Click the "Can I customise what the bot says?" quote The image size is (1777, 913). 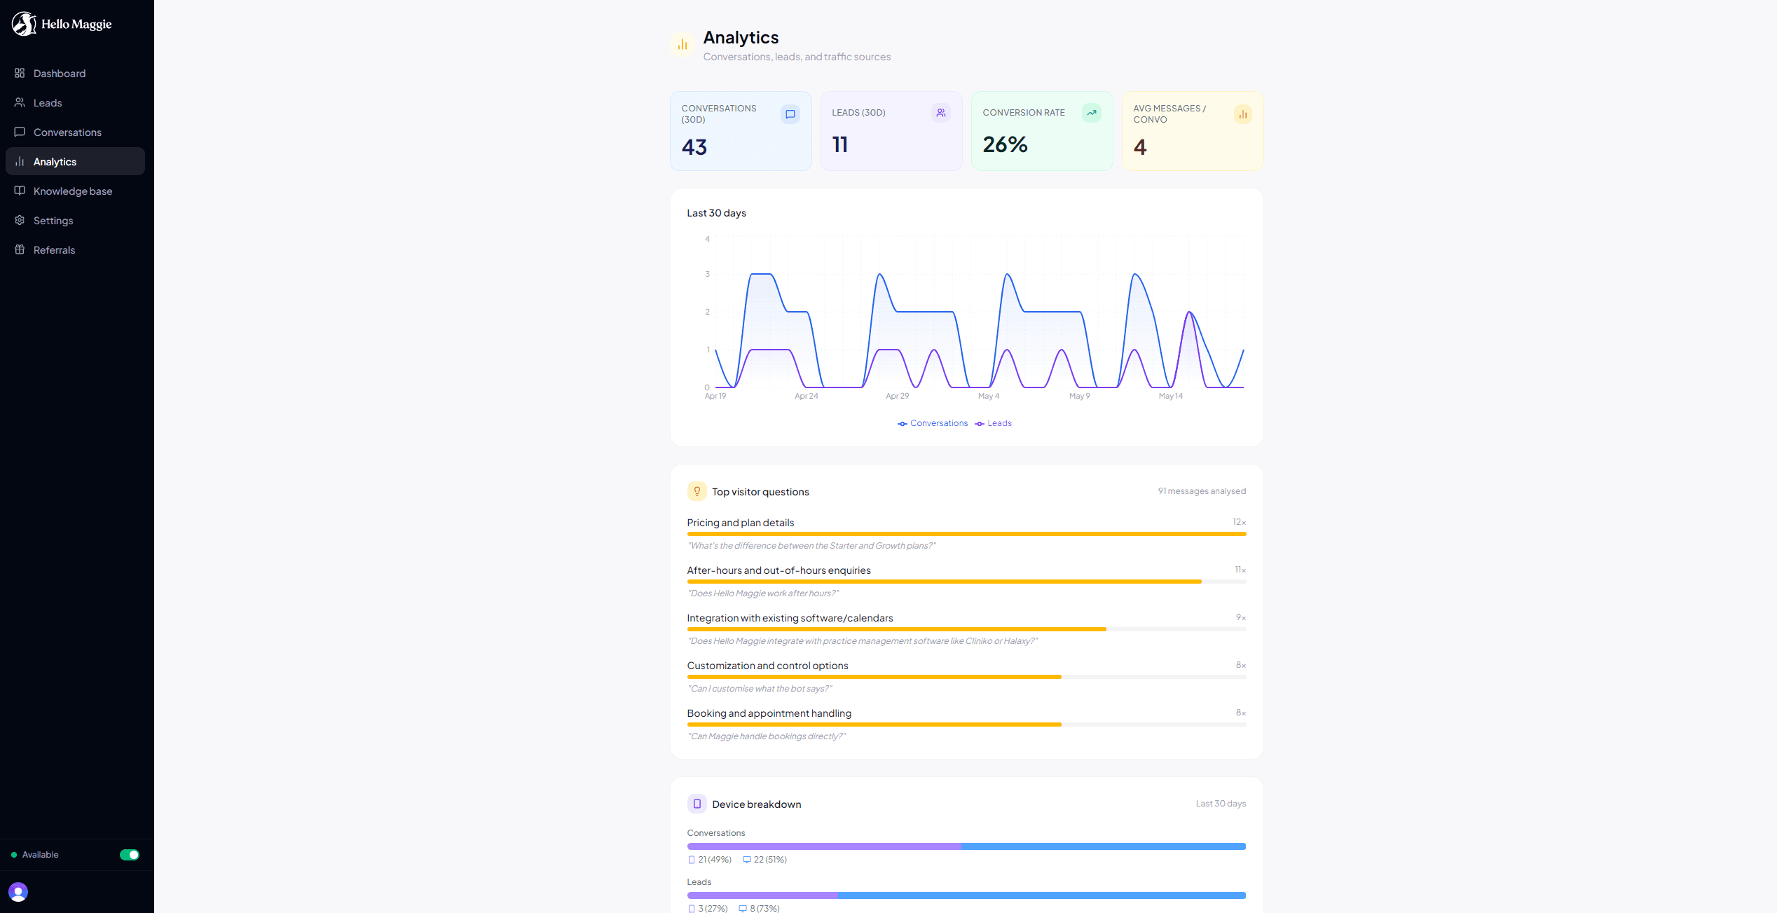[x=760, y=689]
